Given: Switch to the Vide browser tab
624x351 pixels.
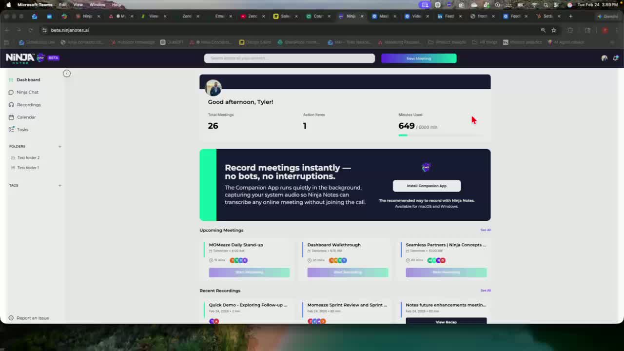Looking at the screenshot, I should [416, 16].
